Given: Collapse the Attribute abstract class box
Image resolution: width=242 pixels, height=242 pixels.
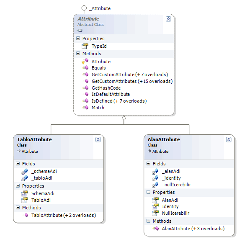Looking at the screenshot, I should coord(168,19).
